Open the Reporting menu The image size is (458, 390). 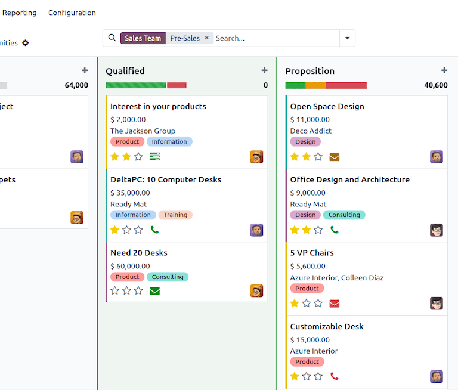tap(20, 13)
